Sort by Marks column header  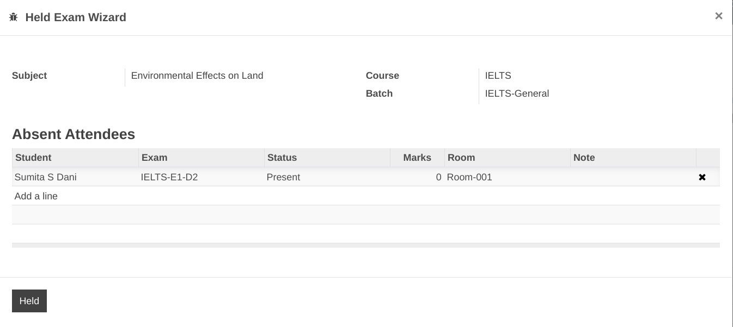(417, 158)
